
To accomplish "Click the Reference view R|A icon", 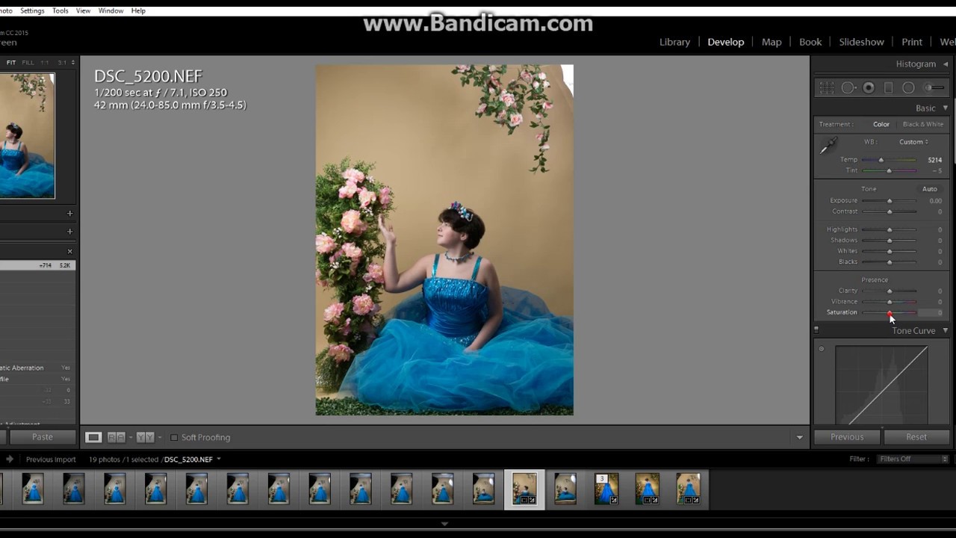I will point(117,437).
